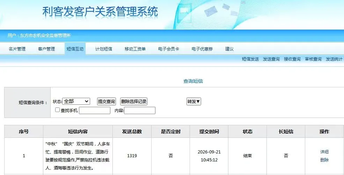Open the 计划短信 tab
The image size is (344, 175).
point(104,49)
